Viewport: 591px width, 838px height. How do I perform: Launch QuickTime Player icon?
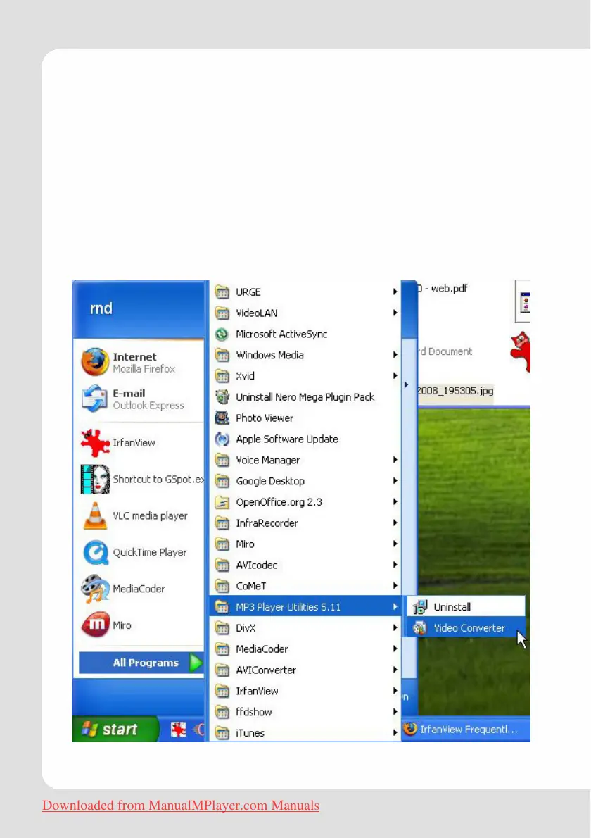96,552
